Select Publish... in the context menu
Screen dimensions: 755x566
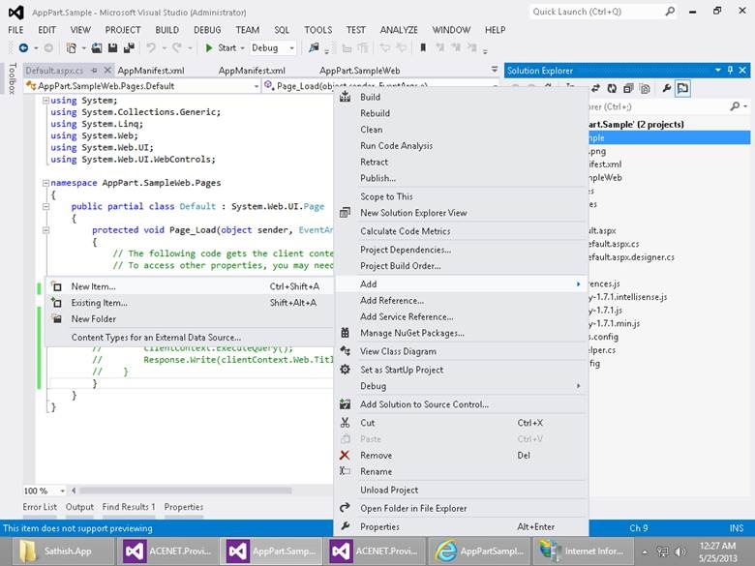pyautogui.click(x=461, y=178)
